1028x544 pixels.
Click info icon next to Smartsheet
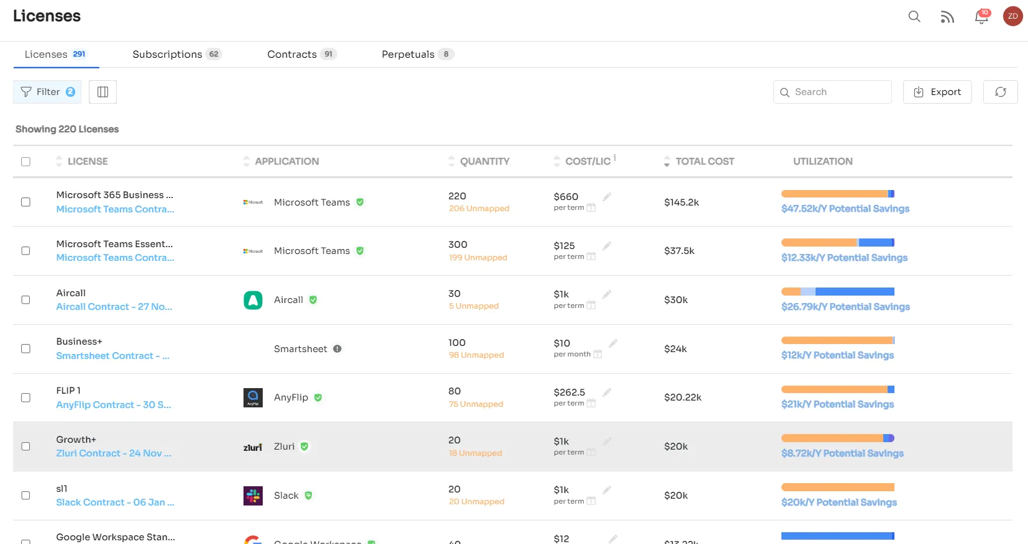tap(337, 349)
